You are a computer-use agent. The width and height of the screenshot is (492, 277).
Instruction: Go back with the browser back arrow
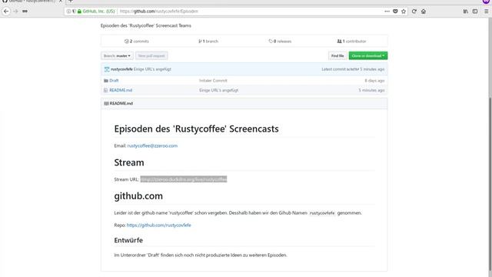pyautogui.click(x=6, y=12)
